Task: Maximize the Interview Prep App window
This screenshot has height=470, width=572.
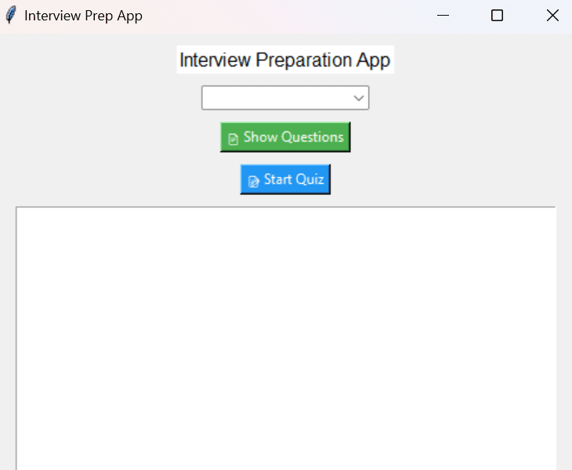Action: (x=497, y=16)
